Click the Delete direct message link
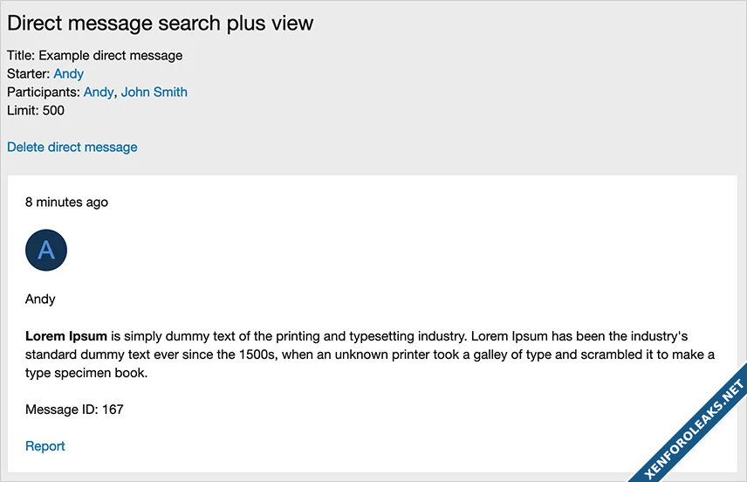Screen dimensions: 747x482 tap(72, 147)
